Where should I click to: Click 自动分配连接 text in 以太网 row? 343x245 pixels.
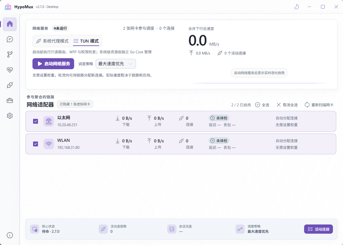(x=287, y=118)
